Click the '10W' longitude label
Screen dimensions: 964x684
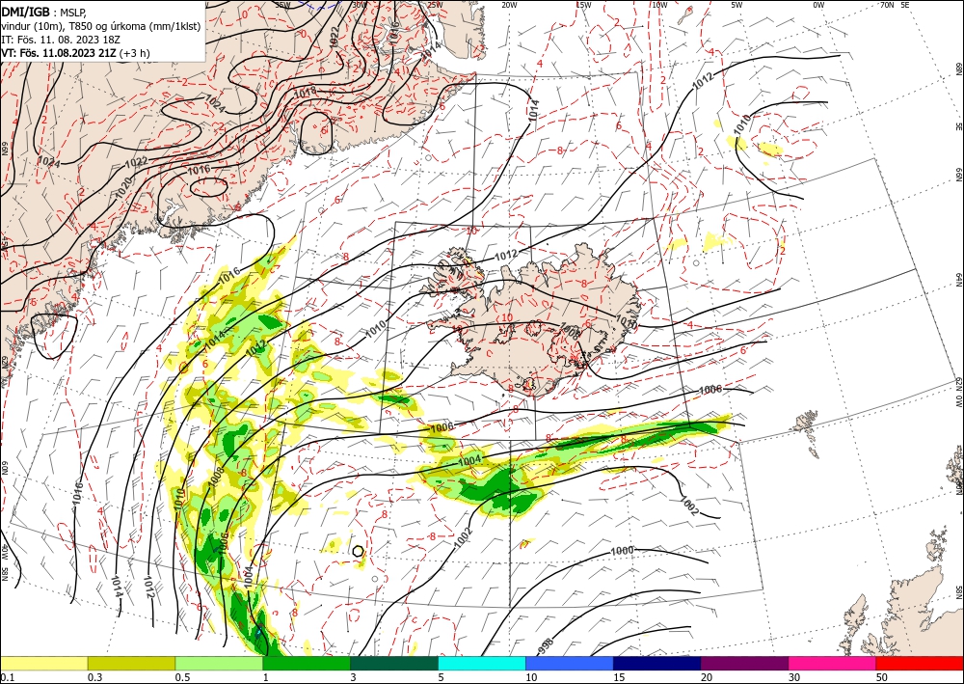click(659, 5)
